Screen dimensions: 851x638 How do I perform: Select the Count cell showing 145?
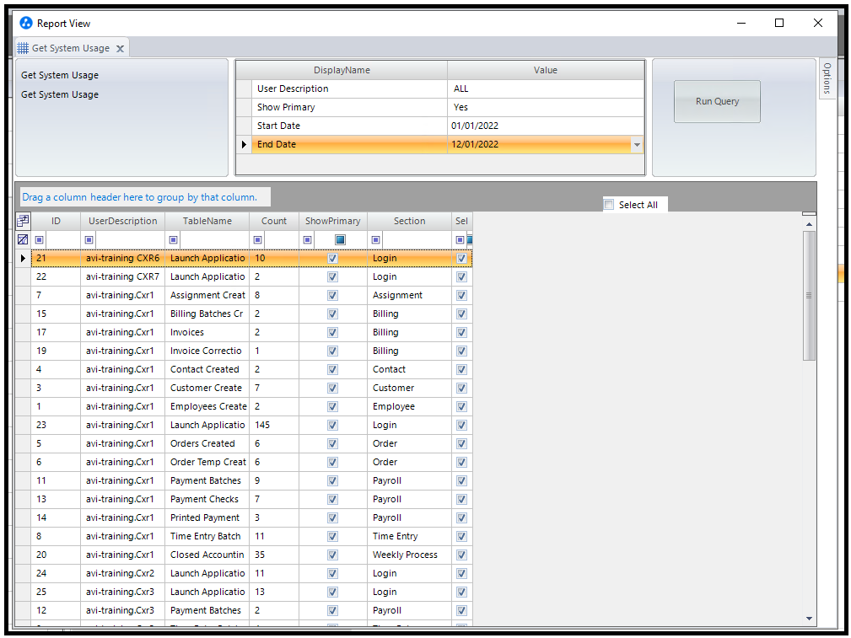pos(273,425)
